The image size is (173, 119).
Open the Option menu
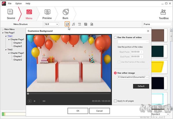(18, 3)
